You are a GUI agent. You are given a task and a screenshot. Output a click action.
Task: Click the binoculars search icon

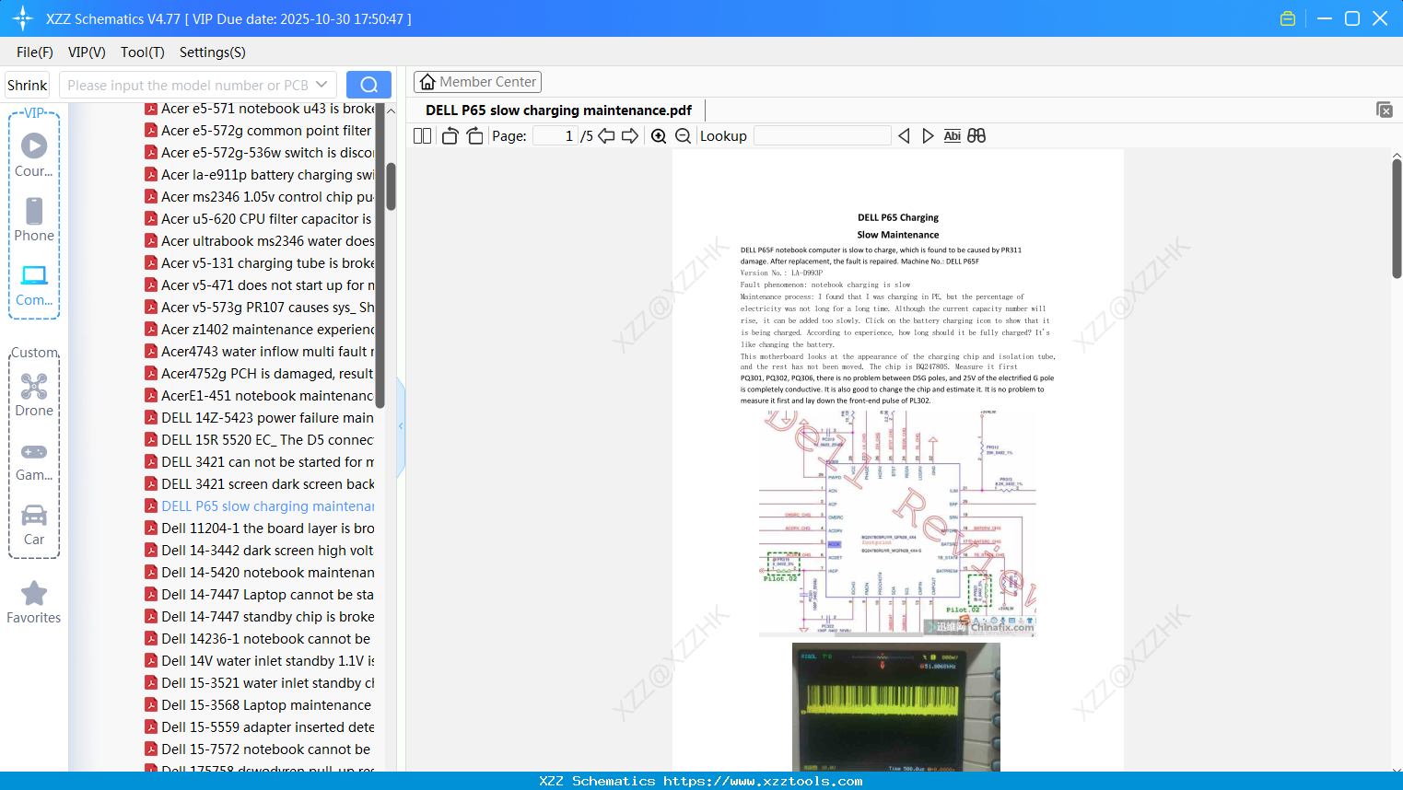[976, 136]
